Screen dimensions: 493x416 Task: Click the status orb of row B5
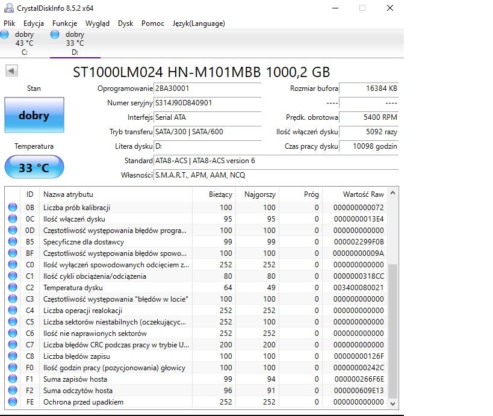13,241
